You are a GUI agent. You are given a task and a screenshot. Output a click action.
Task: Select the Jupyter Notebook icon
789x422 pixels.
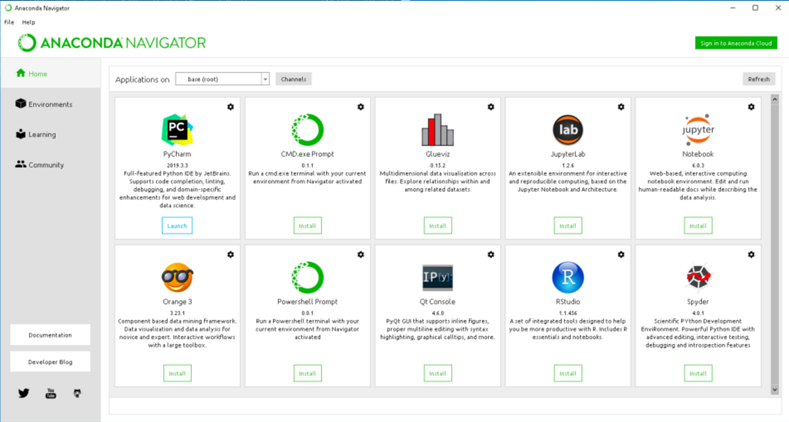698,129
